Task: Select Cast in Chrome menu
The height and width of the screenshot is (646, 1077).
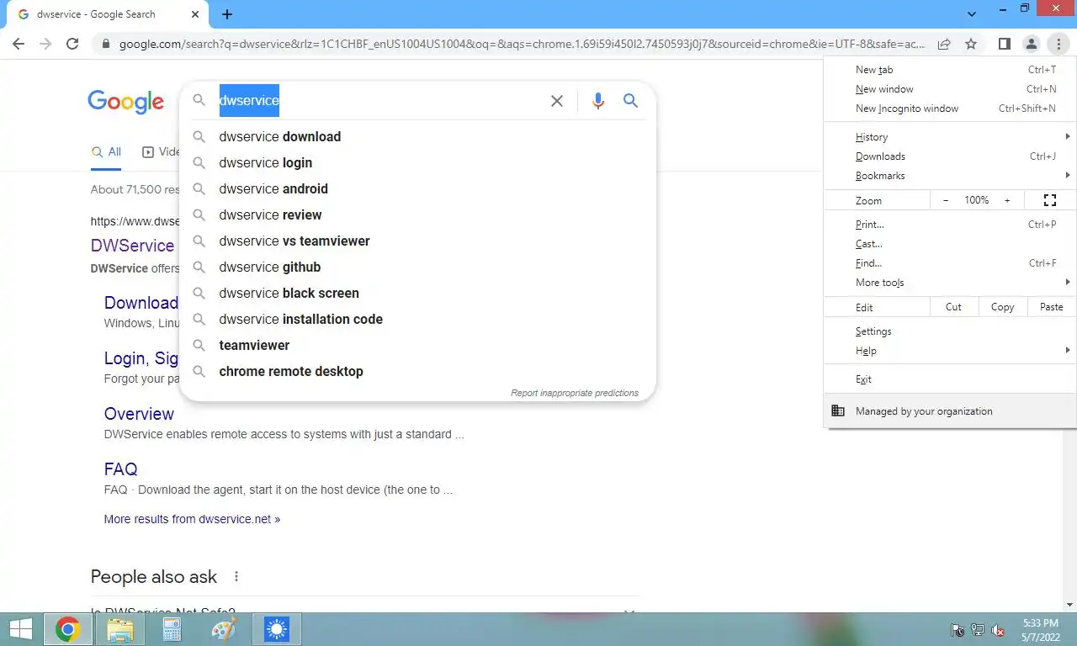Action: click(x=950, y=244)
